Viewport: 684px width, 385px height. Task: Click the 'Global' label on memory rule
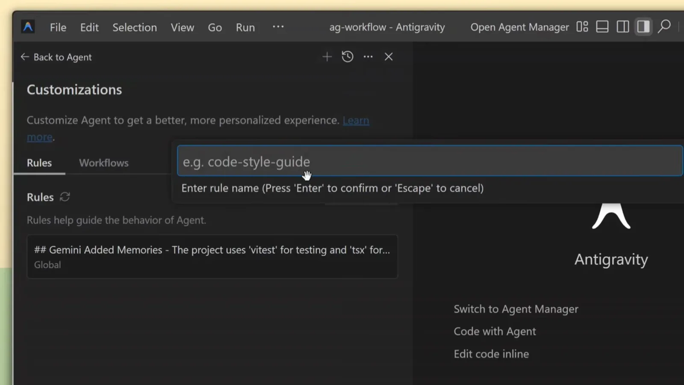point(47,265)
